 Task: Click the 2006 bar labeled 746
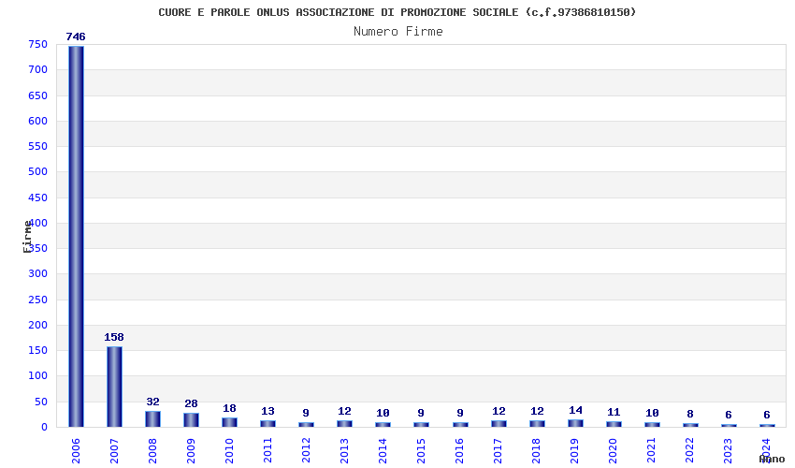76,236
